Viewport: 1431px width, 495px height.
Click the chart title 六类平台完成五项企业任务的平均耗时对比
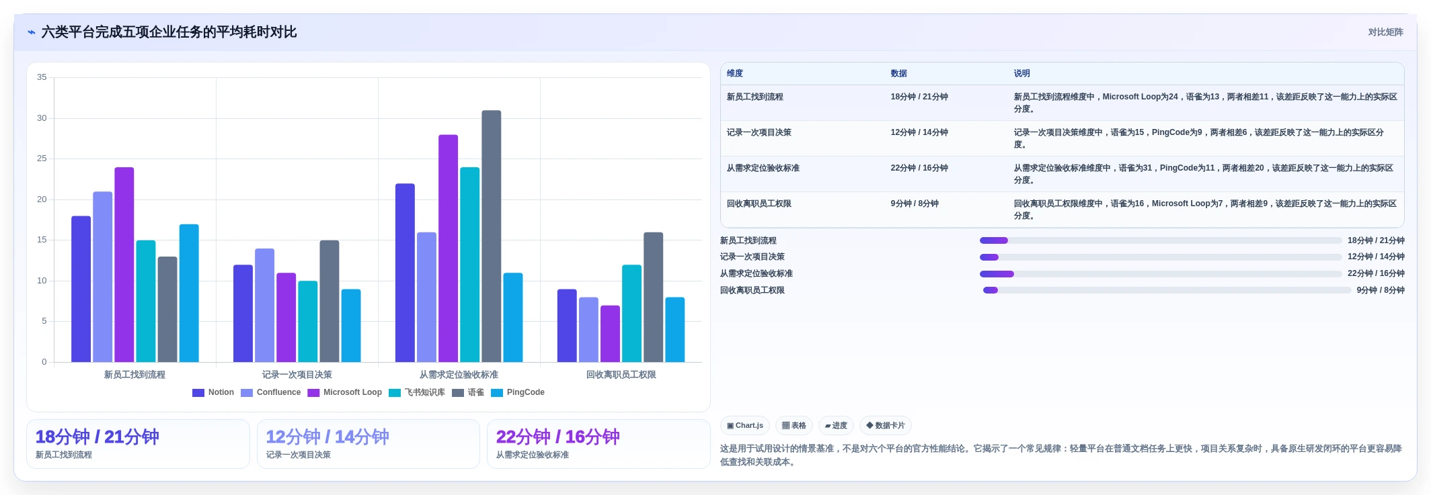(x=169, y=32)
